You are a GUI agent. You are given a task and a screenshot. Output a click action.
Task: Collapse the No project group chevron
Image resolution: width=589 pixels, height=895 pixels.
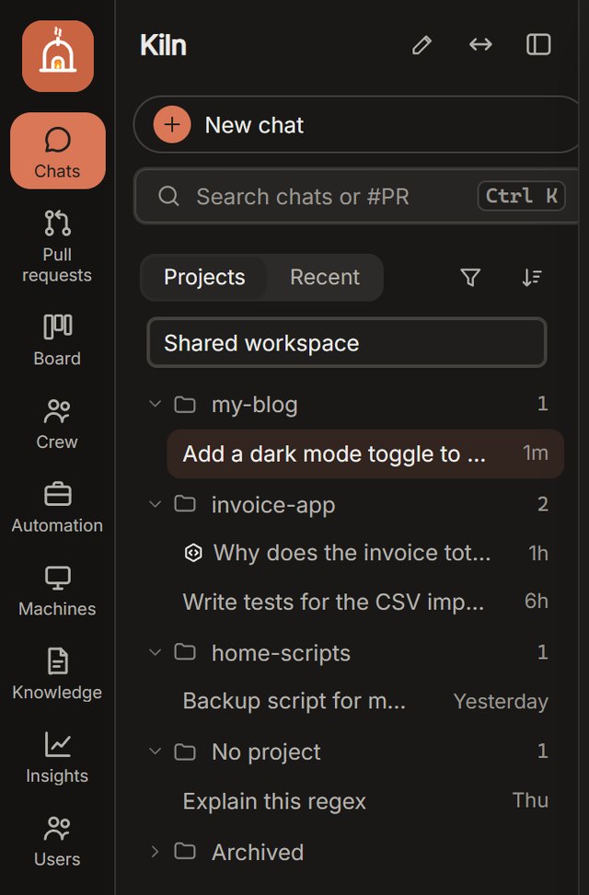(155, 752)
